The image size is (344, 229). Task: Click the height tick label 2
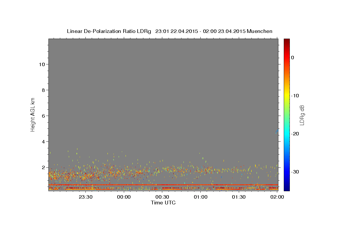[43, 167]
